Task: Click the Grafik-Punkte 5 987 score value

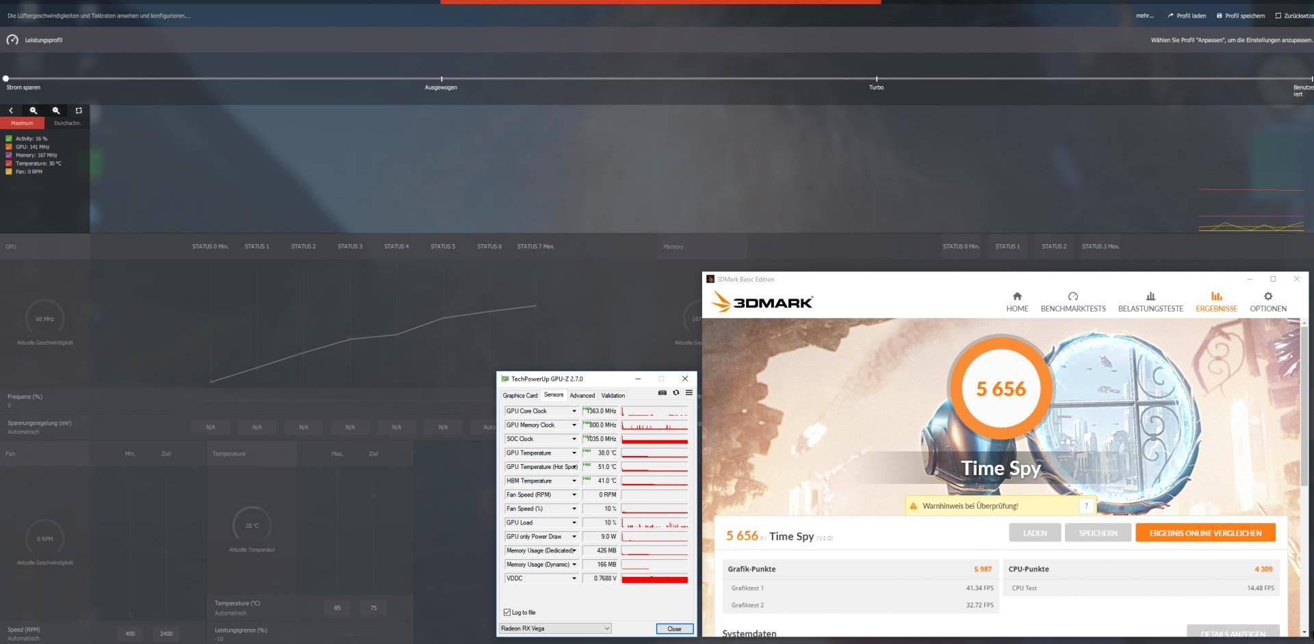Action: point(983,569)
